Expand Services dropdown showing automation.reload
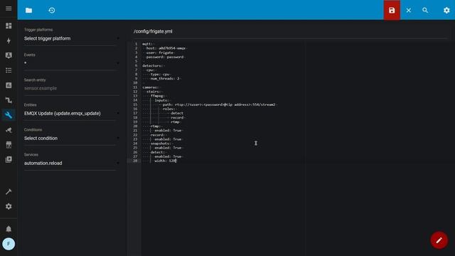The width and height of the screenshot is (455, 256). pos(72,164)
